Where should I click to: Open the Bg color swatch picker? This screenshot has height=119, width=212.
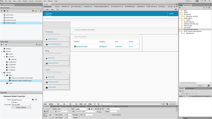[x=84, y=115]
